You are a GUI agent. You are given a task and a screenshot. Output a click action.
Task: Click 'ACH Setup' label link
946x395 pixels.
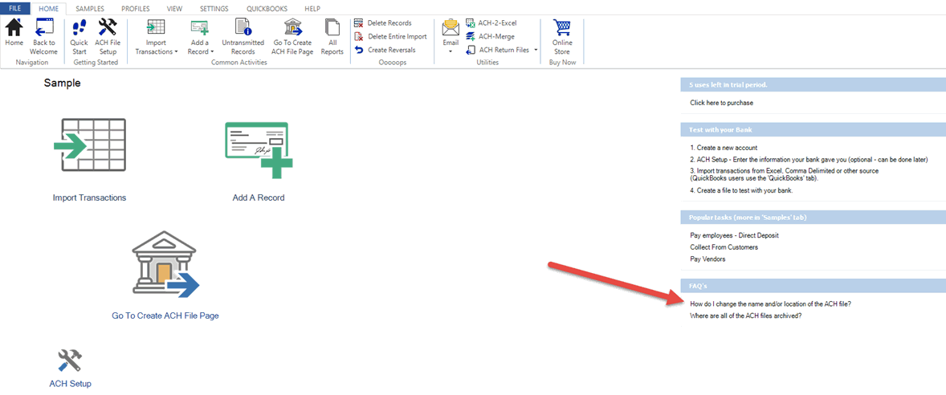pyautogui.click(x=70, y=384)
